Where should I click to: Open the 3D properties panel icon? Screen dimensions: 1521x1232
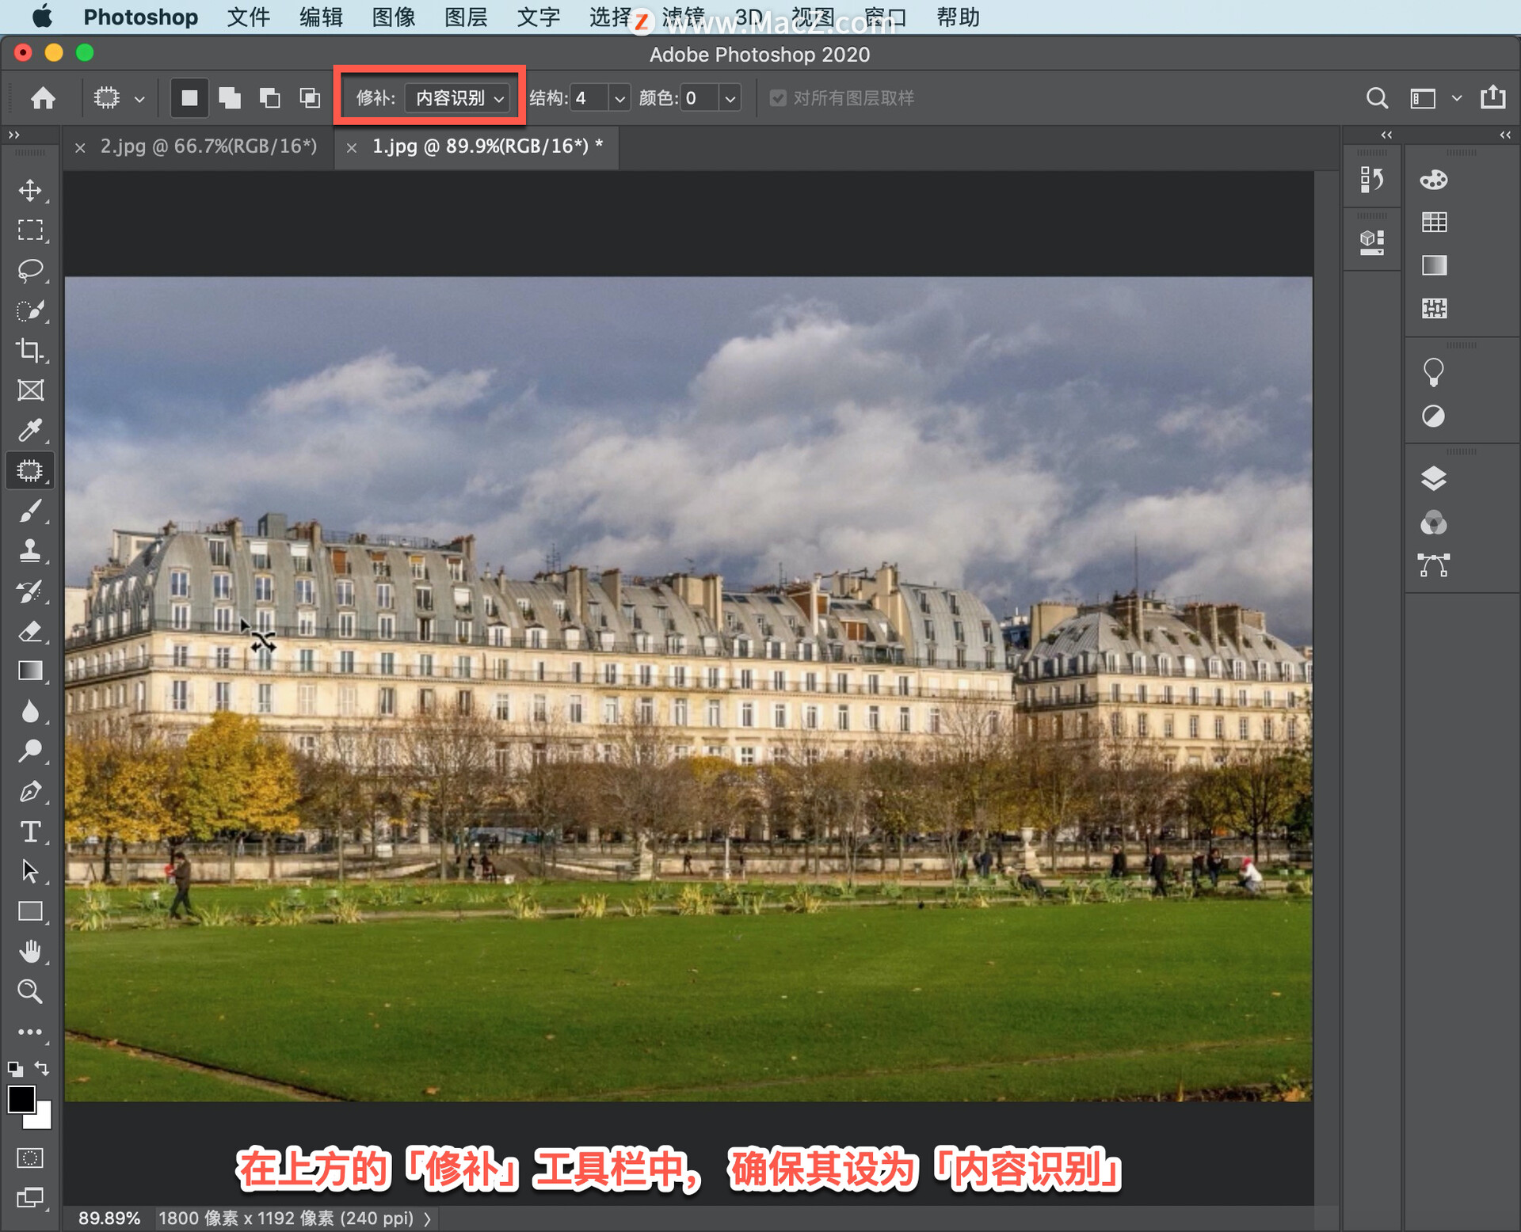(1372, 243)
